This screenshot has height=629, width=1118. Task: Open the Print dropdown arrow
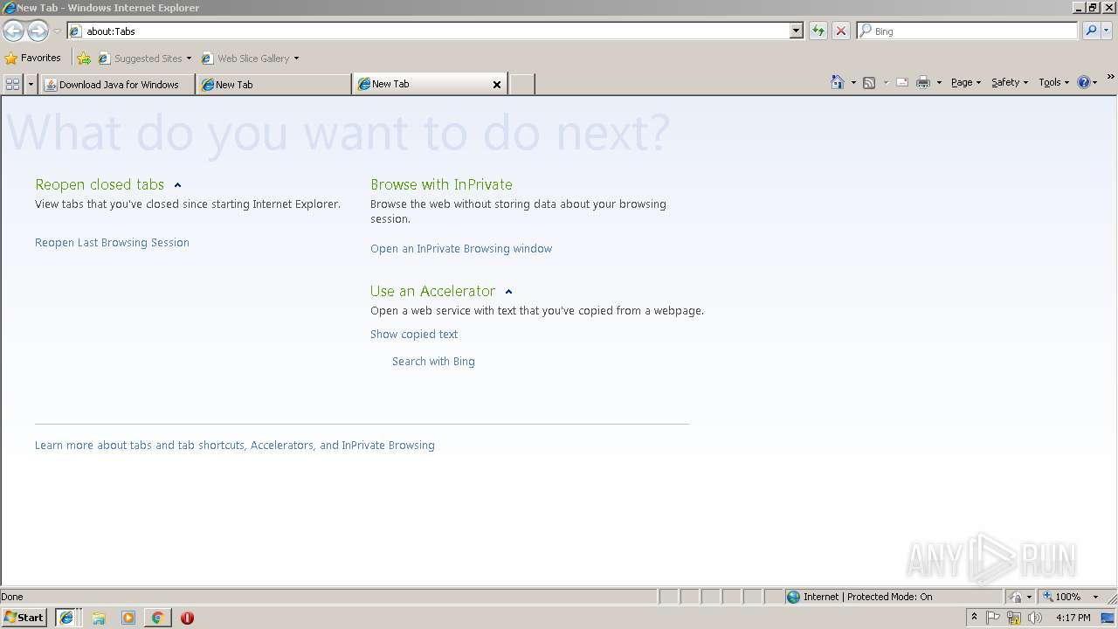(939, 83)
